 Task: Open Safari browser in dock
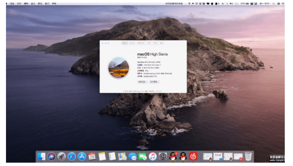tap(72, 156)
